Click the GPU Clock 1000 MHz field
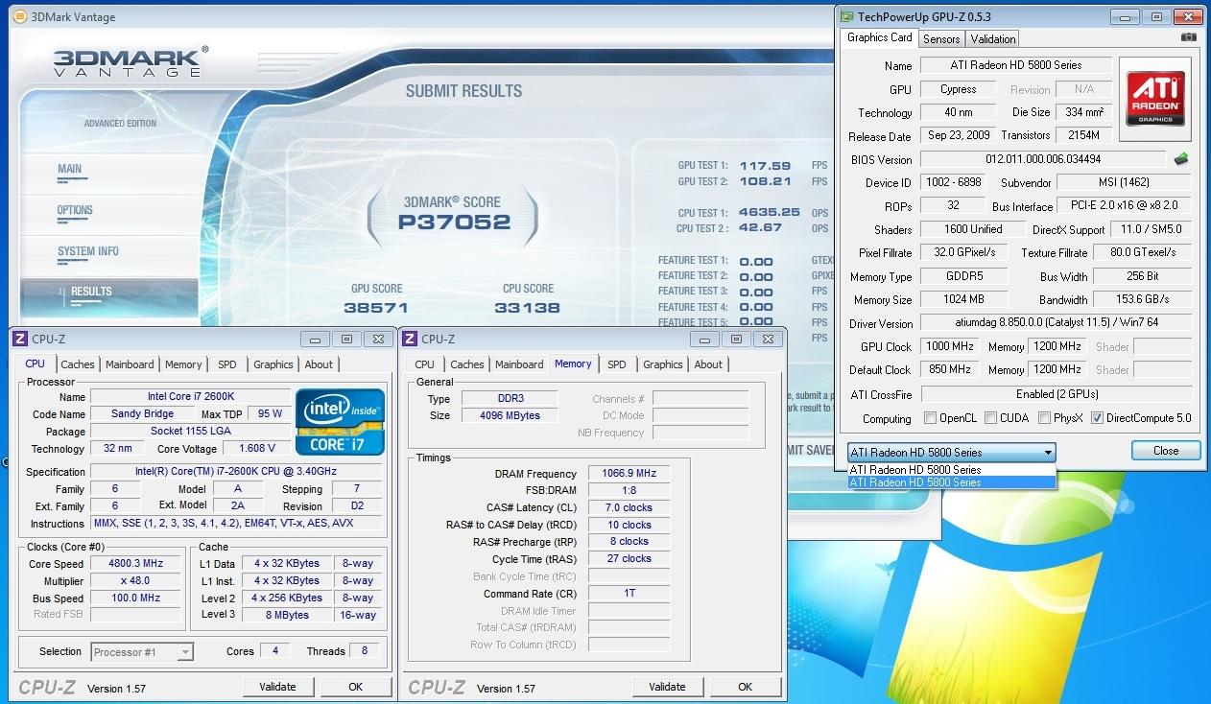The height and width of the screenshot is (704, 1211). (x=950, y=346)
